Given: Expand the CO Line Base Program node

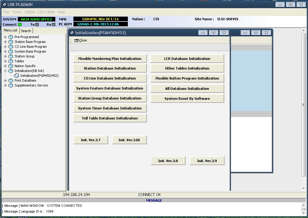Looking at the screenshot, I should click(x=5, y=47).
